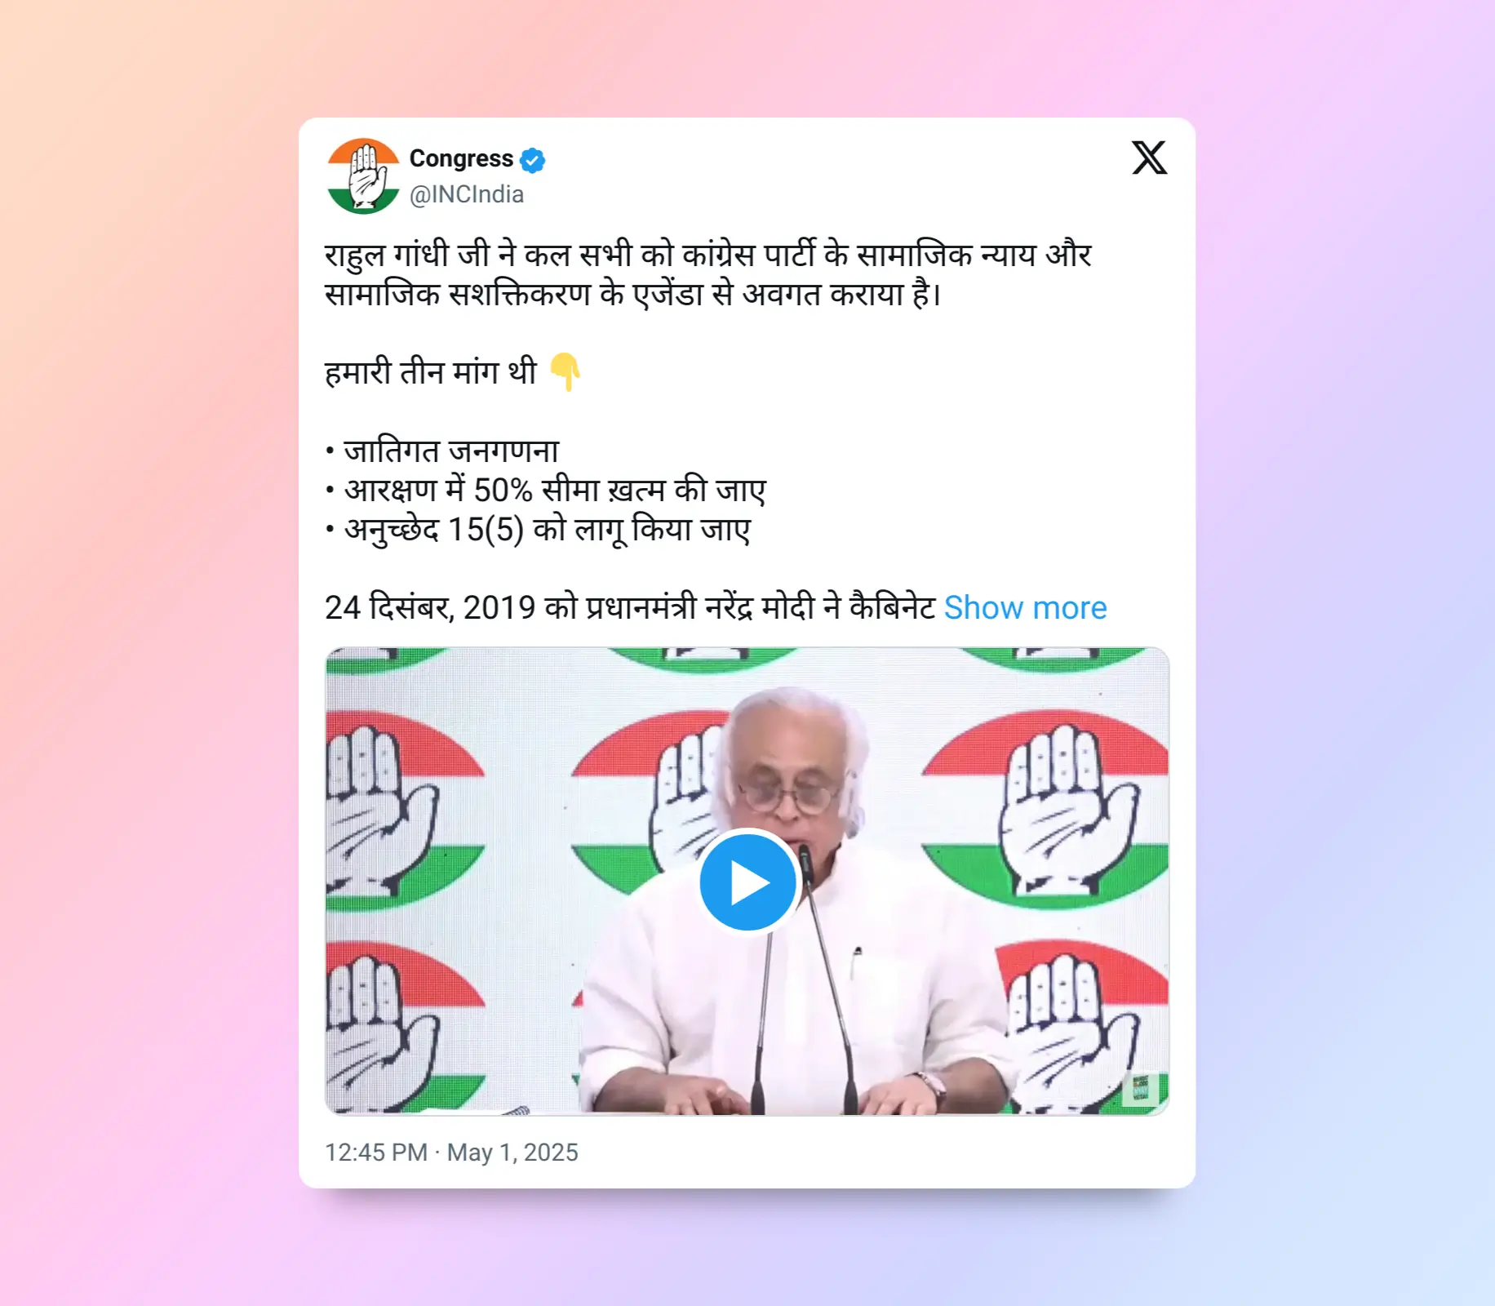Click the X logo on the tweet card
Screen dimensions: 1495x1306
tap(1149, 158)
